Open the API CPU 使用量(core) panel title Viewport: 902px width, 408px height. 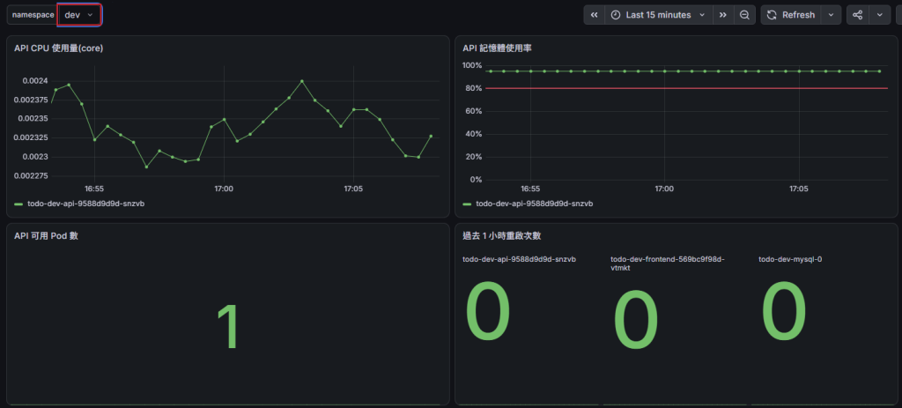tap(59, 48)
